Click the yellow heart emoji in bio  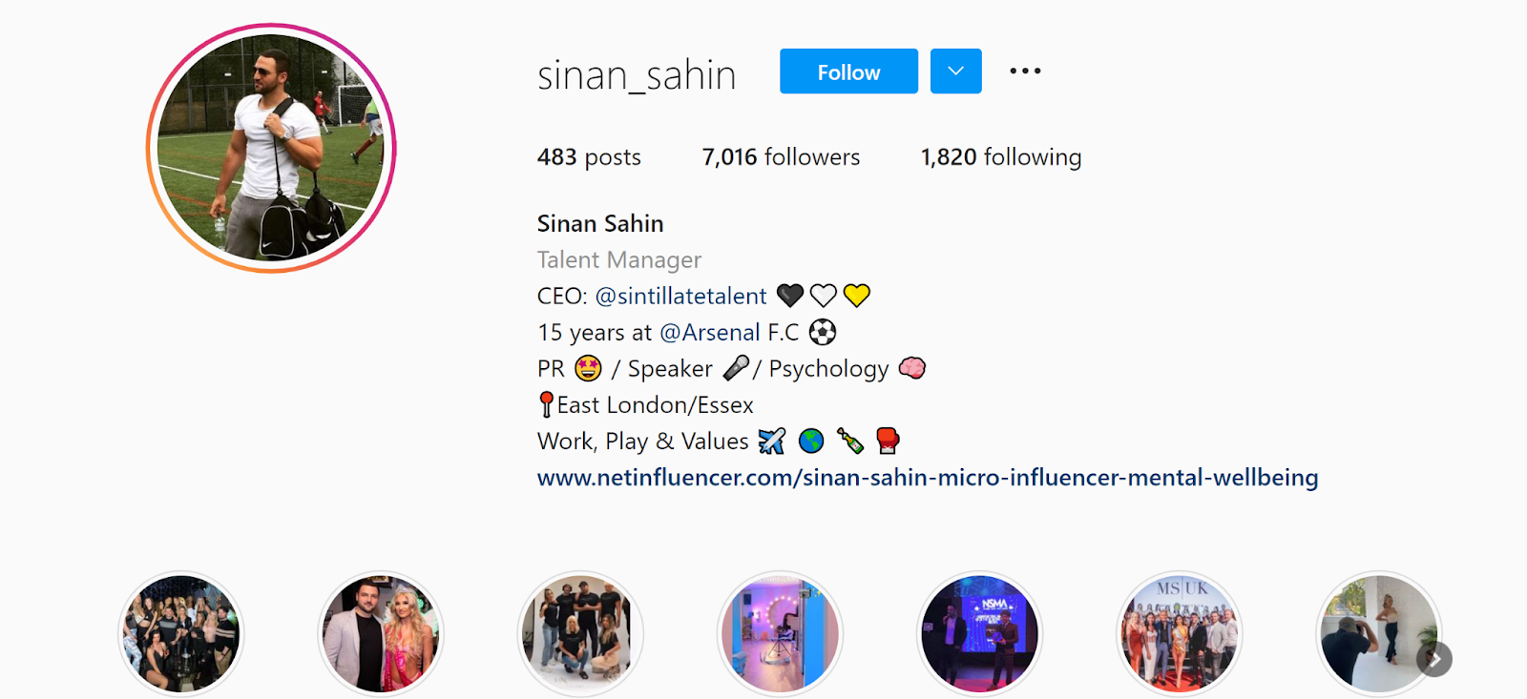coord(857,296)
